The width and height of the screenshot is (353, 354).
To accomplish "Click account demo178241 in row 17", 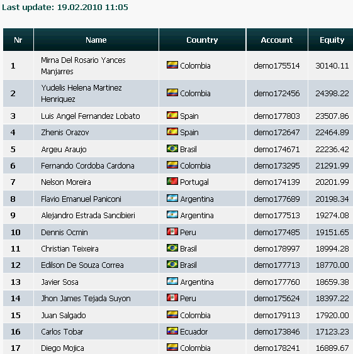I will tap(277, 348).
